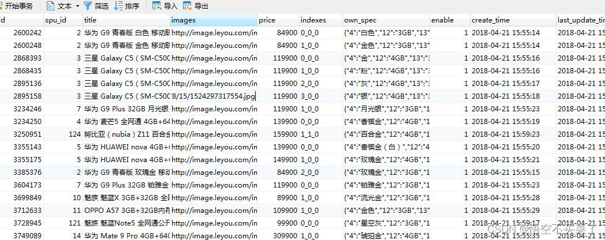Viewport: 605px width, 240px height.
Task: Click own_spec cell containing 香槟金（白）
Action: click(x=386, y=147)
